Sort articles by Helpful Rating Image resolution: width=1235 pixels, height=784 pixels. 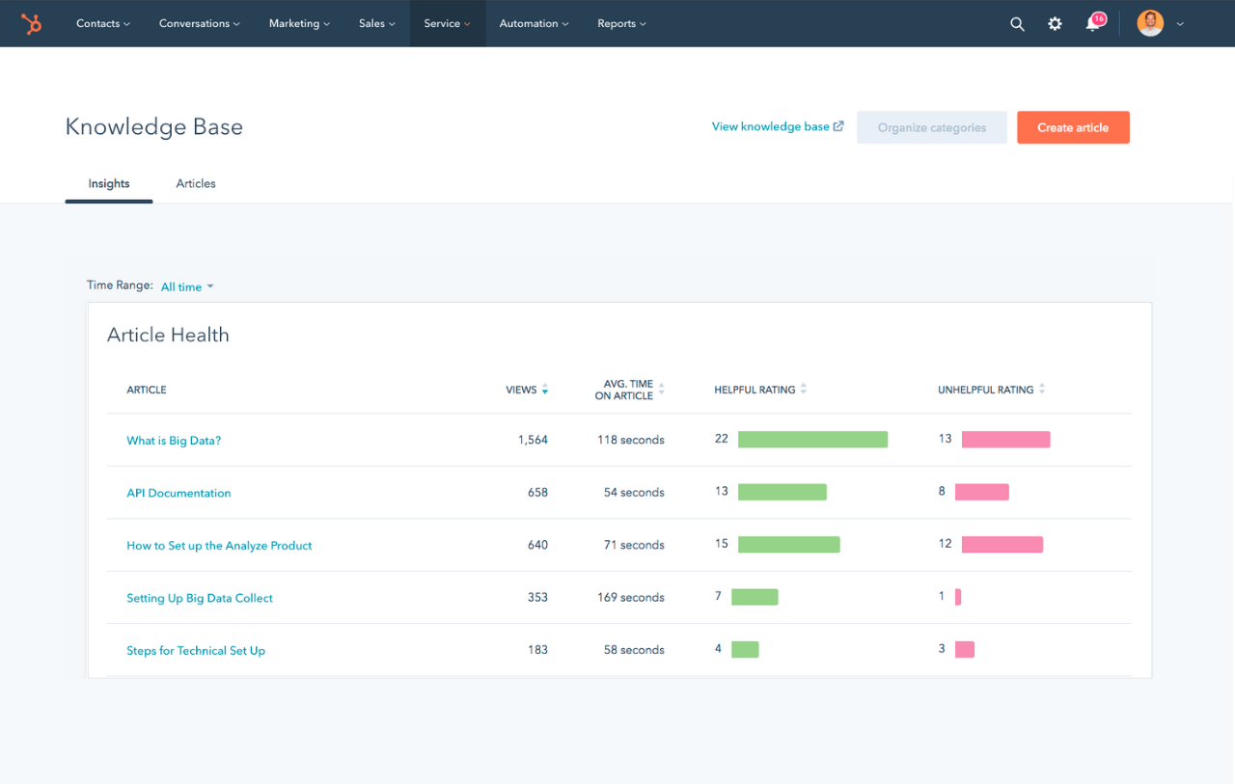point(806,389)
